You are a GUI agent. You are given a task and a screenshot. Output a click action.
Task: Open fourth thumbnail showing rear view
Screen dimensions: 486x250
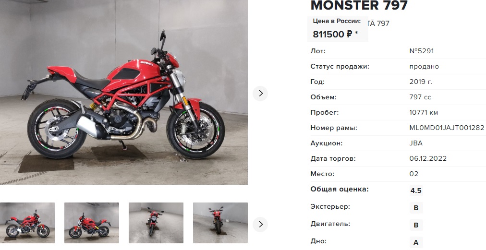pos(220,223)
